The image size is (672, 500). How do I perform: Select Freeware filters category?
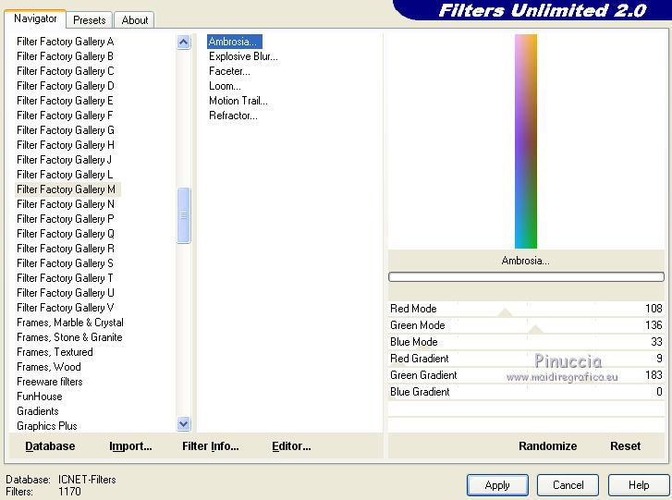pos(50,382)
